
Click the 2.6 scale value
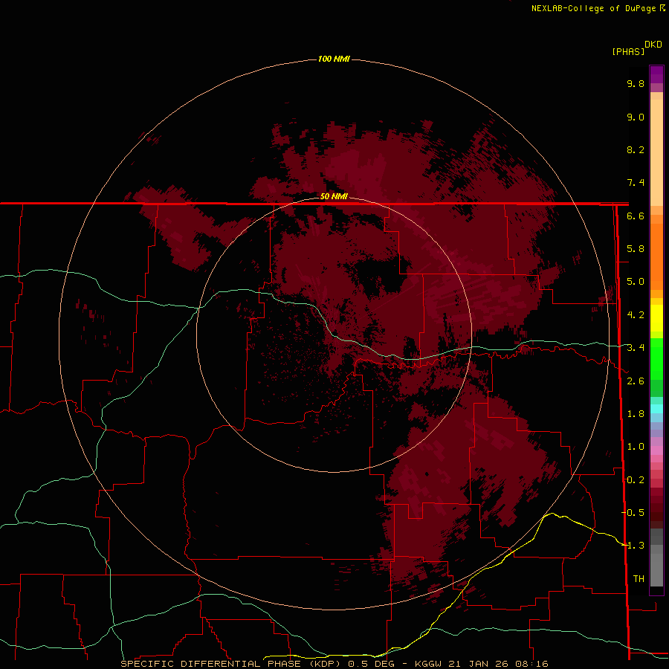636,381
